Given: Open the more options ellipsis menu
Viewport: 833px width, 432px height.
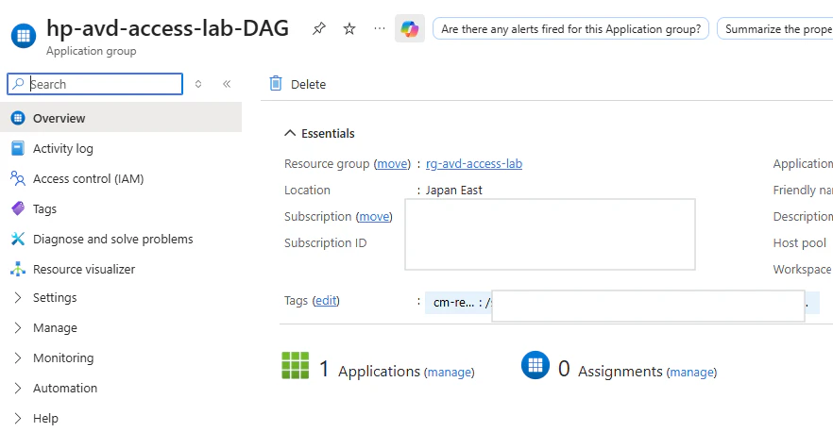Looking at the screenshot, I should [380, 28].
